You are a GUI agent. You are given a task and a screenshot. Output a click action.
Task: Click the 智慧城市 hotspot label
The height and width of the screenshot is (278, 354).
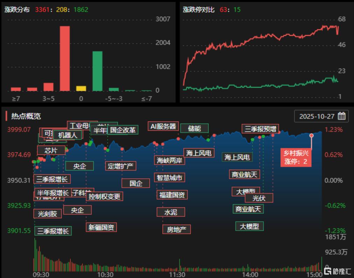tap(169, 177)
